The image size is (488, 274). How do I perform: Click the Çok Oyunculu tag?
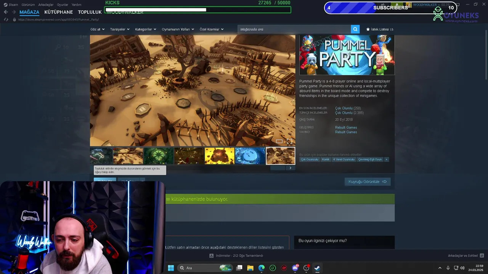310,159
